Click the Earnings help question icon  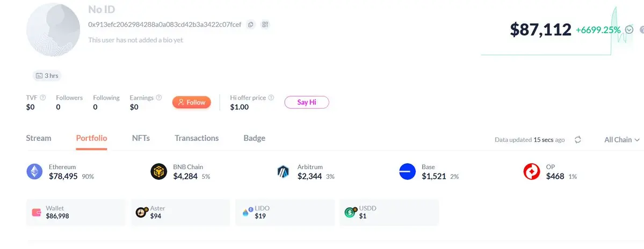point(158,98)
